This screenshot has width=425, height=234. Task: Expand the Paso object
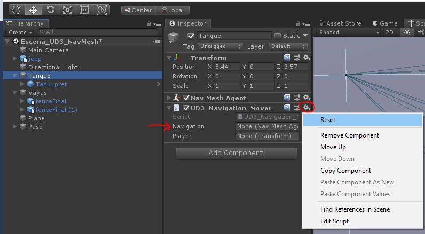[x=14, y=127]
